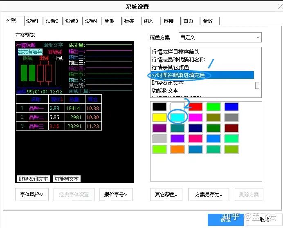Click the 其它颜色 button
This screenshot has width=283, height=228.
[166, 194]
